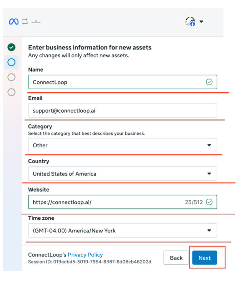Image resolution: width=238 pixels, height=282 pixels.
Task: Click the 23/512 character counter
Action: 194,202
